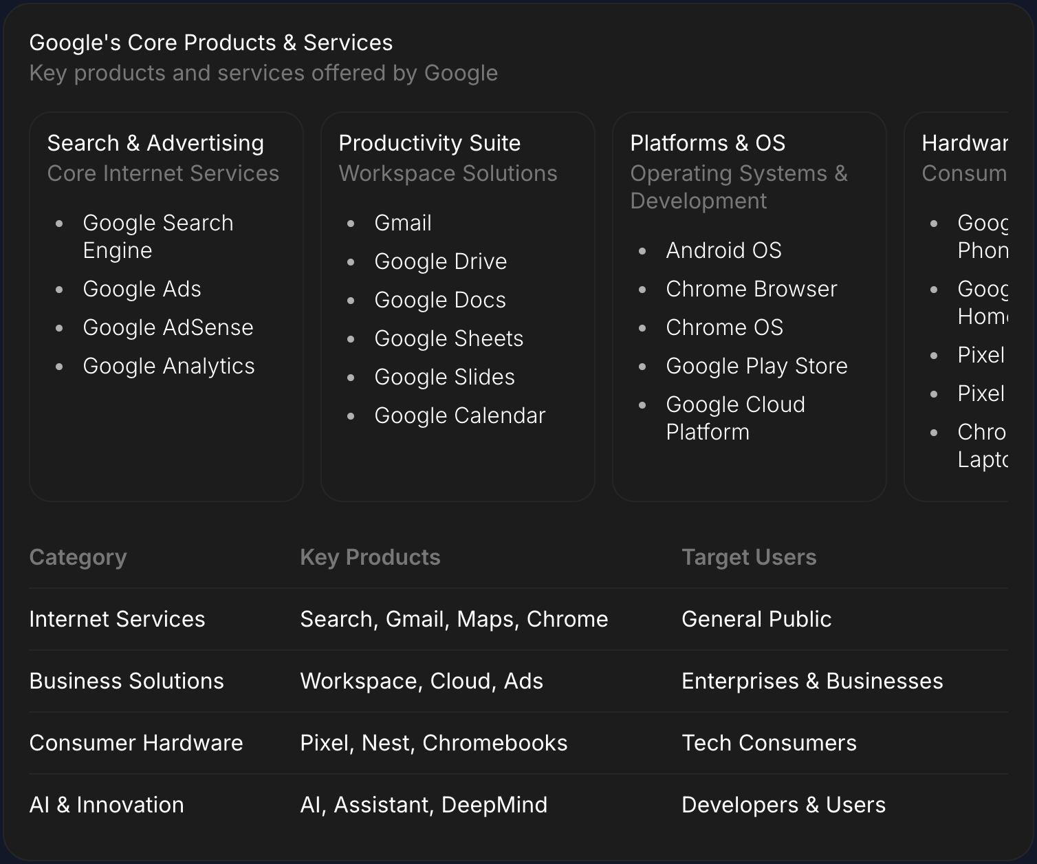The height and width of the screenshot is (864, 1037).
Task: Click the AI & Innovation row
Action: coord(107,805)
